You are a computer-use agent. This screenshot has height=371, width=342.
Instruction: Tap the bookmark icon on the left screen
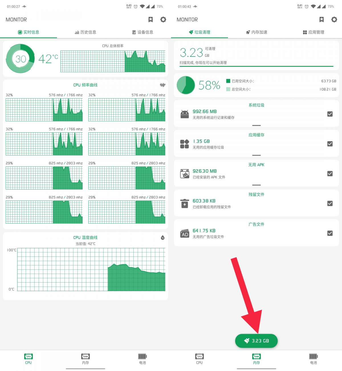click(150, 19)
